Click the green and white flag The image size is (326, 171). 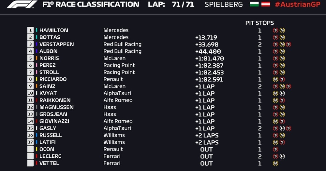(255, 5)
